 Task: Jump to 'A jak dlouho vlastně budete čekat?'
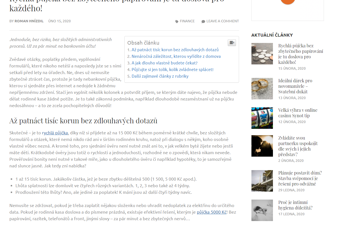(165, 63)
